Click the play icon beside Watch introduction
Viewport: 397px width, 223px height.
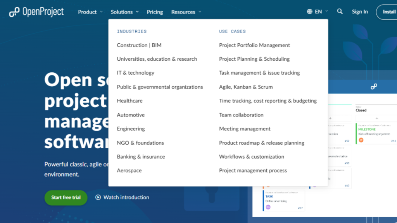click(x=98, y=197)
